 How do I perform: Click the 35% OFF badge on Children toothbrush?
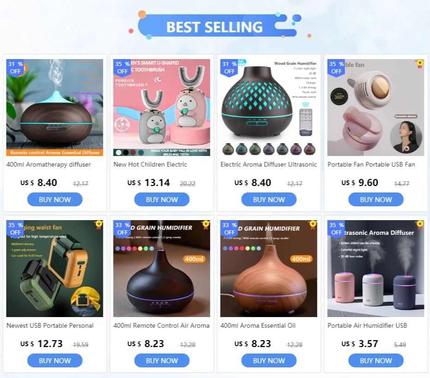point(122,68)
